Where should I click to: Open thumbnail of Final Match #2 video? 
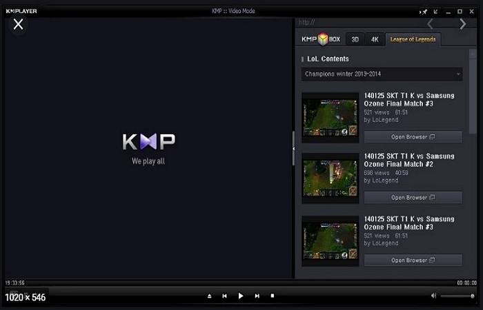coord(331,178)
